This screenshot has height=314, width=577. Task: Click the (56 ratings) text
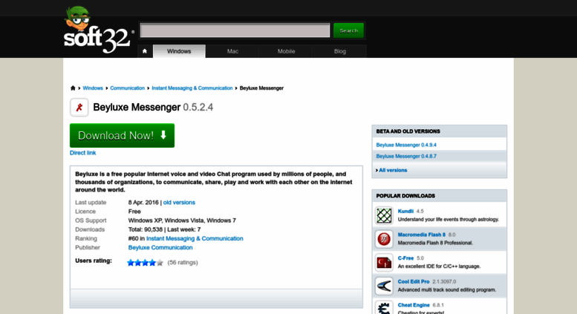coord(183,263)
